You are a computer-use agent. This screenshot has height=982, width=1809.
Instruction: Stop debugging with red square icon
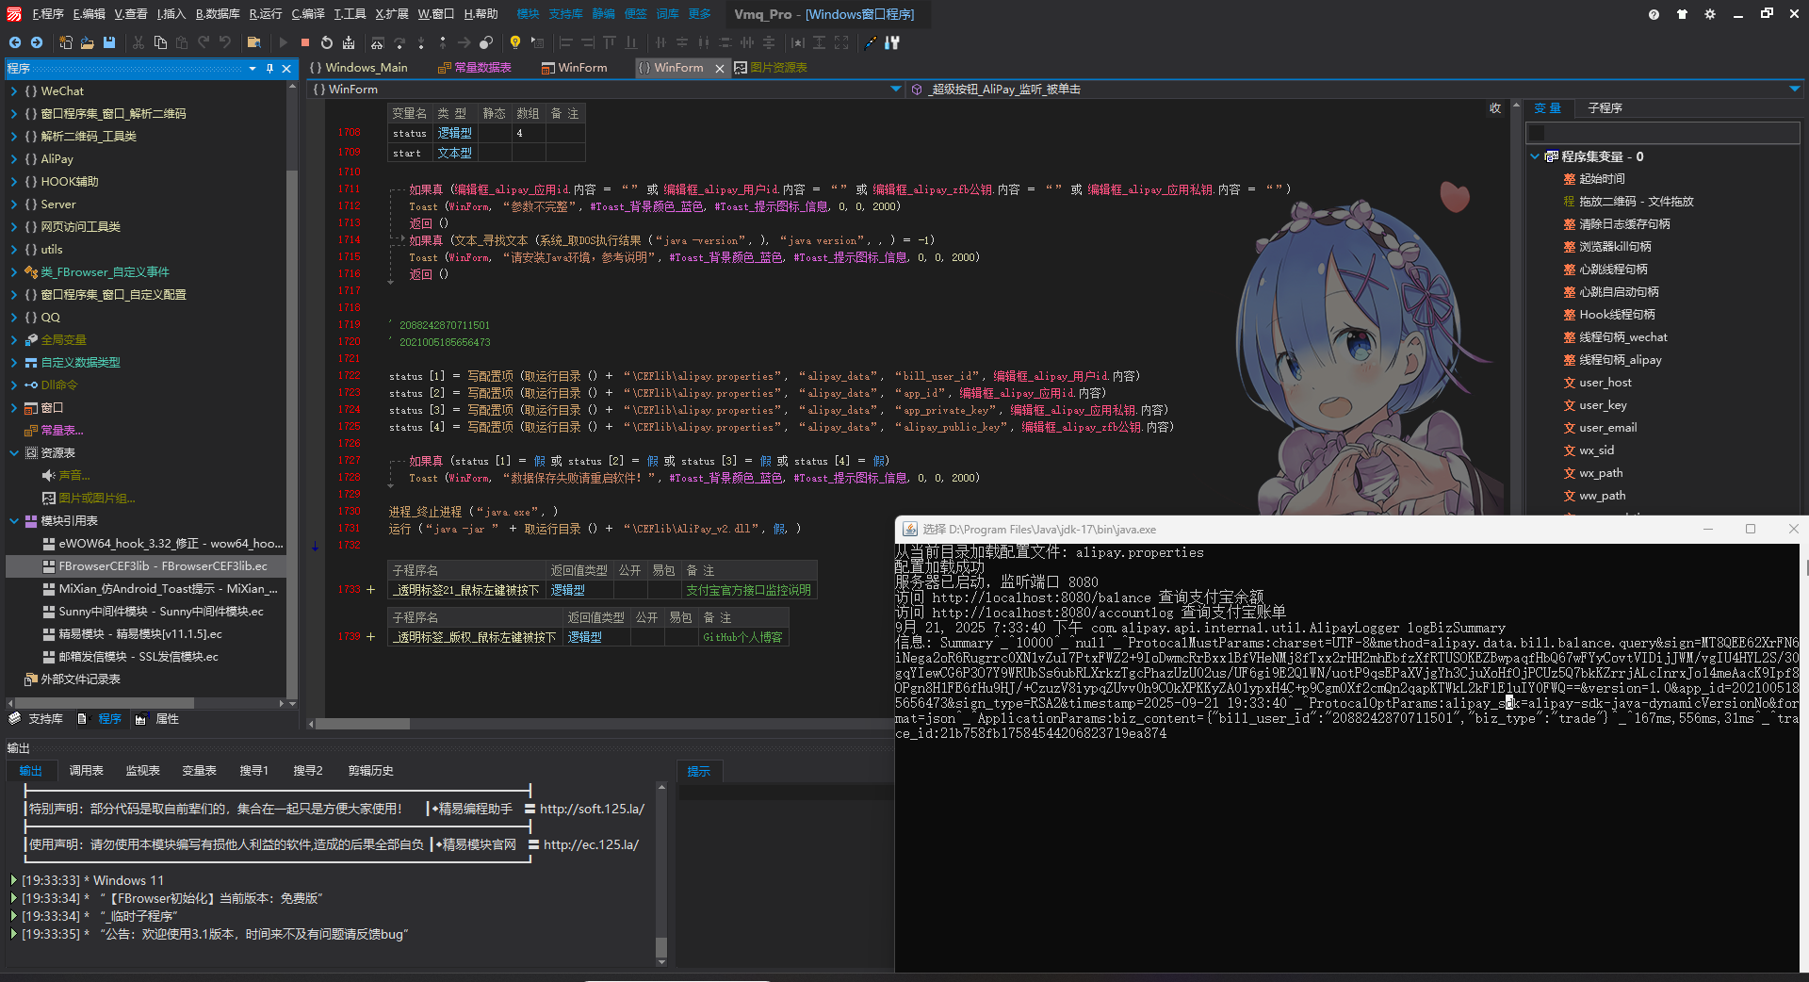click(305, 42)
